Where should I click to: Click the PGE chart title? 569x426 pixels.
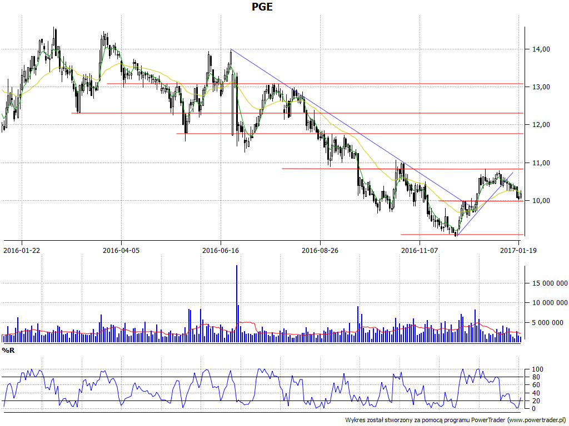pyautogui.click(x=262, y=7)
